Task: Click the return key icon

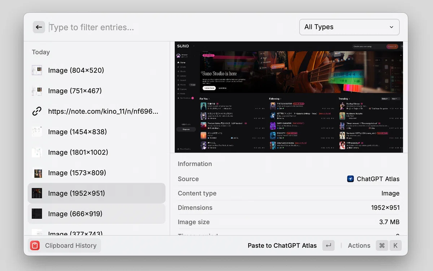Action: point(328,245)
